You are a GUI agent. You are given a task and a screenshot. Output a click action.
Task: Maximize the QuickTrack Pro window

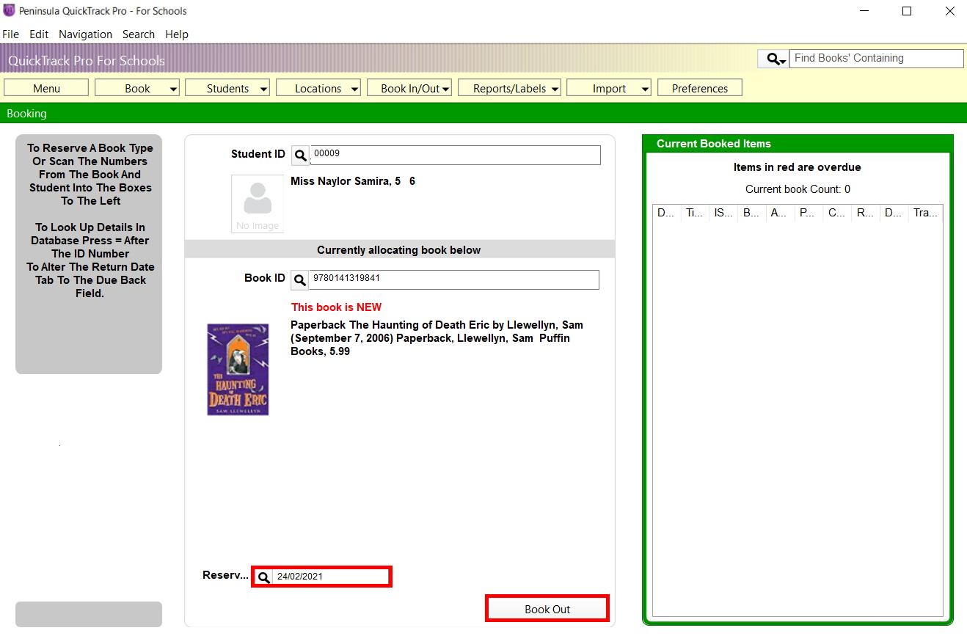pyautogui.click(x=907, y=11)
